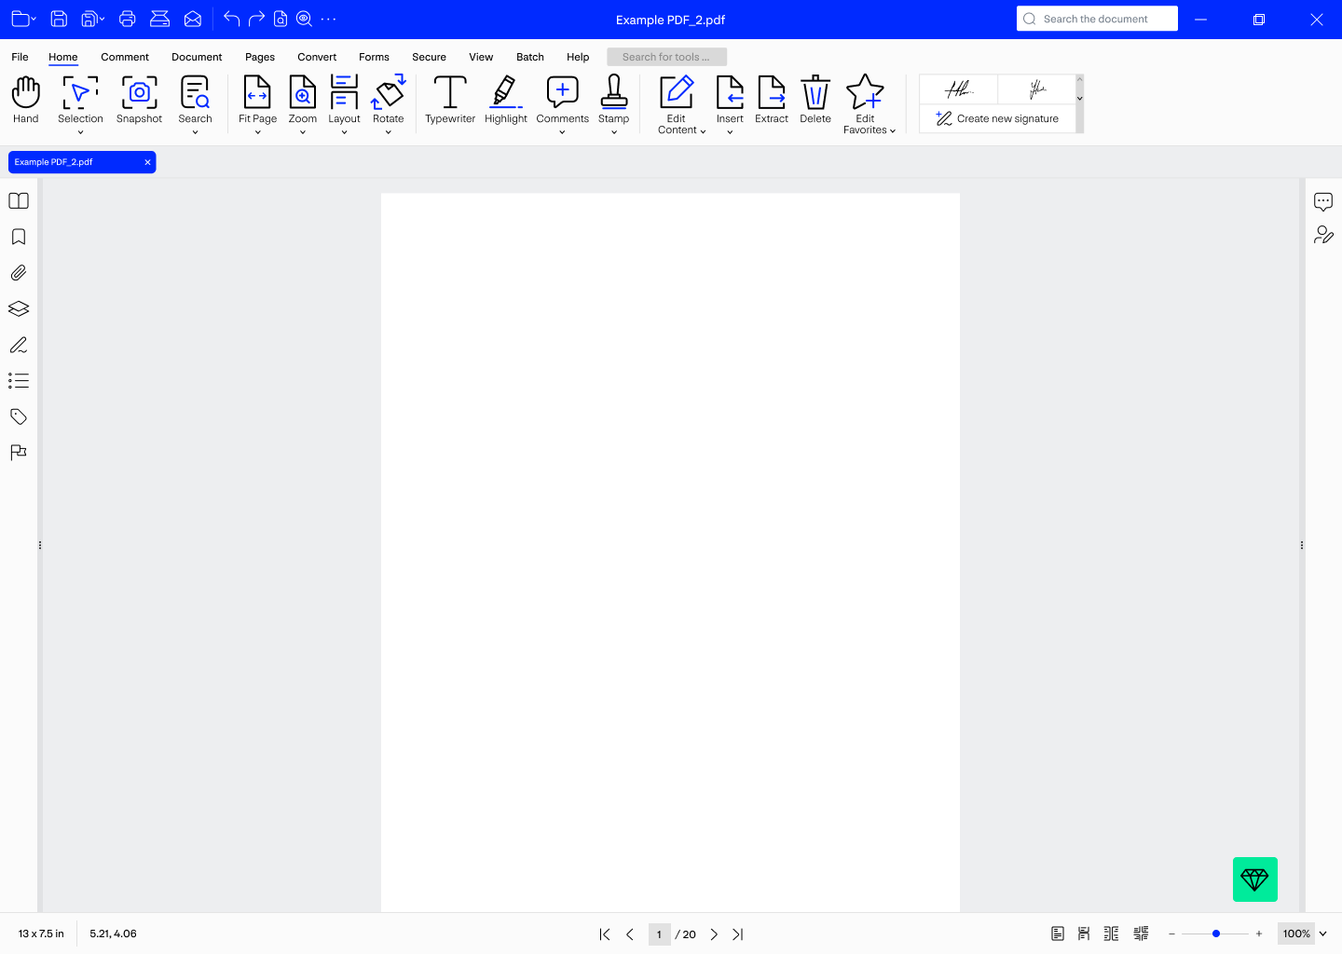Open the attachments paperclip panel
1342x954 pixels.
point(19,273)
